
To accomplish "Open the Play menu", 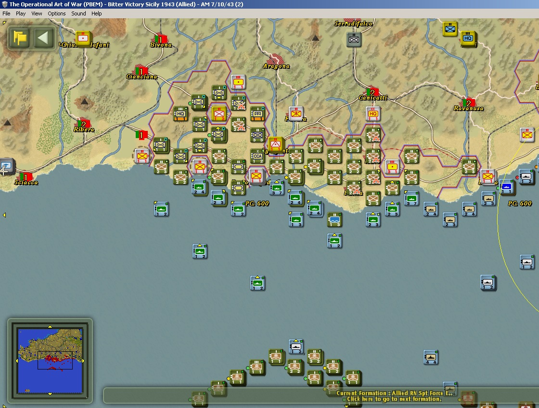I will coord(21,13).
